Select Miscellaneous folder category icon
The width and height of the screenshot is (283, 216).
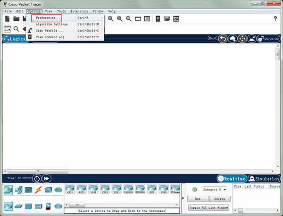[48, 190]
